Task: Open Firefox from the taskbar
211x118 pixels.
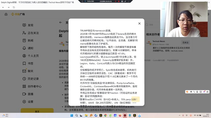Action: (120, 115)
